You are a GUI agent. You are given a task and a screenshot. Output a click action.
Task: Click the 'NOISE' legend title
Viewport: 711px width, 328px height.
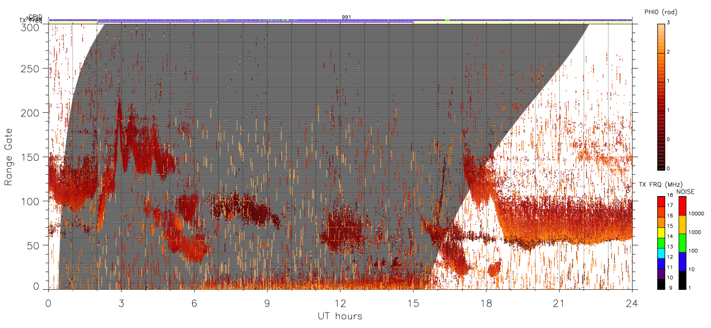tap(686, 191)
